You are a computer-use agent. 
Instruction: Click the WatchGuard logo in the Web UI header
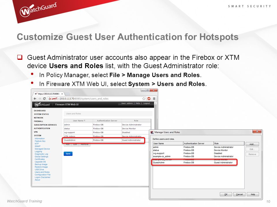(42, 105)
